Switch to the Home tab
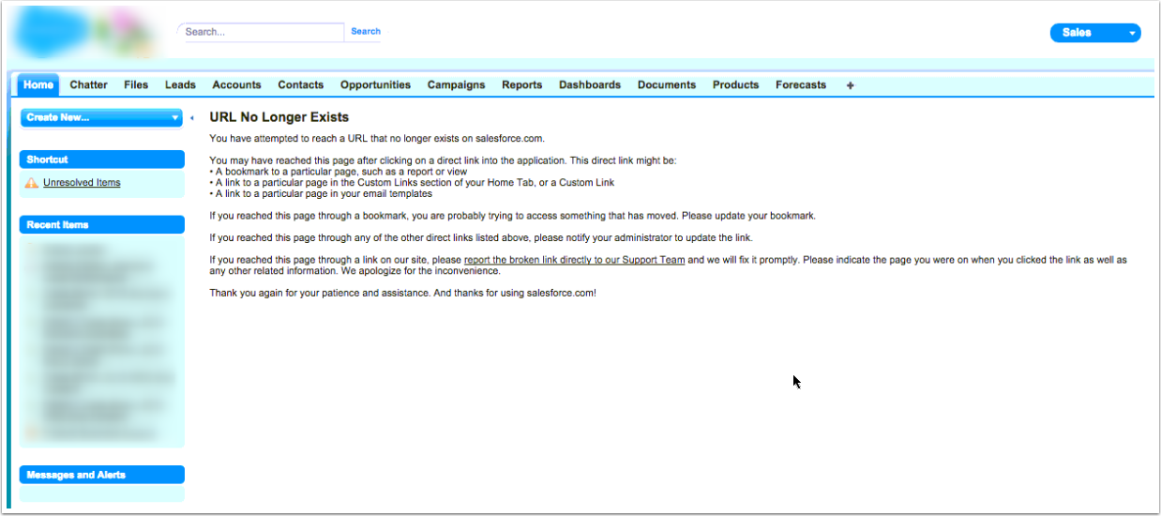Image resolution: width=1161 pixels, height=516 pixels. (38, 84)
